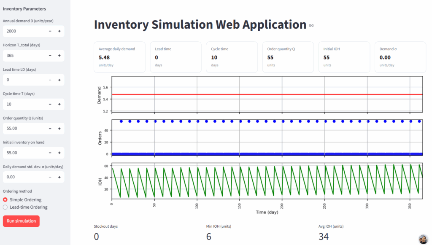Increase Annual demand D with plus button
The height and width of the screenshot is (245, 432).
[59, 31]
